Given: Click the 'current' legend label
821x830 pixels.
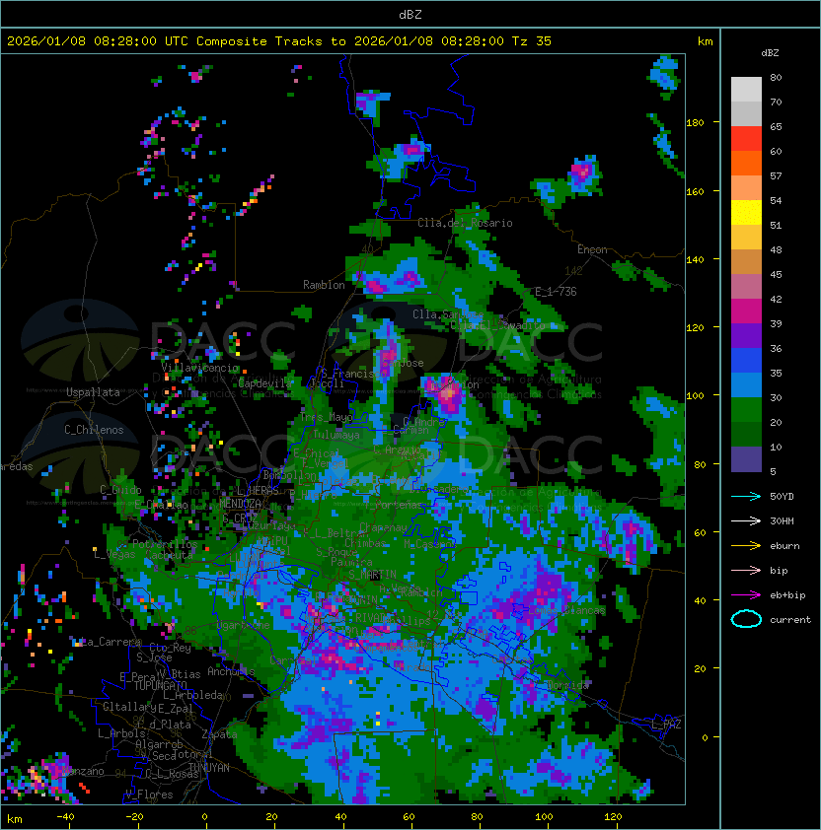Looking at the screenshot, I should pyautogui.click(x=790, y=620).
